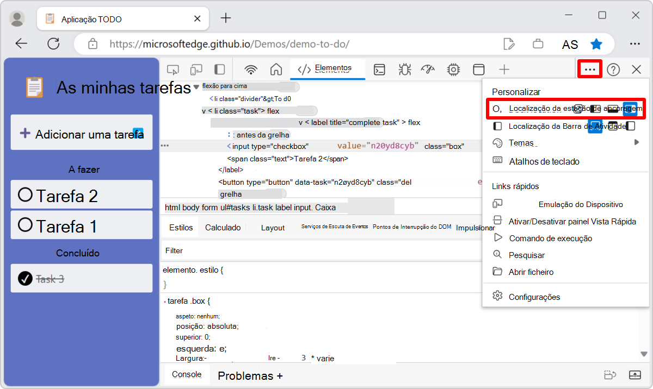This screenshot has width=653, height=389.
Task: Open Atalhos de teclado menu item
Action: (565, 161)
